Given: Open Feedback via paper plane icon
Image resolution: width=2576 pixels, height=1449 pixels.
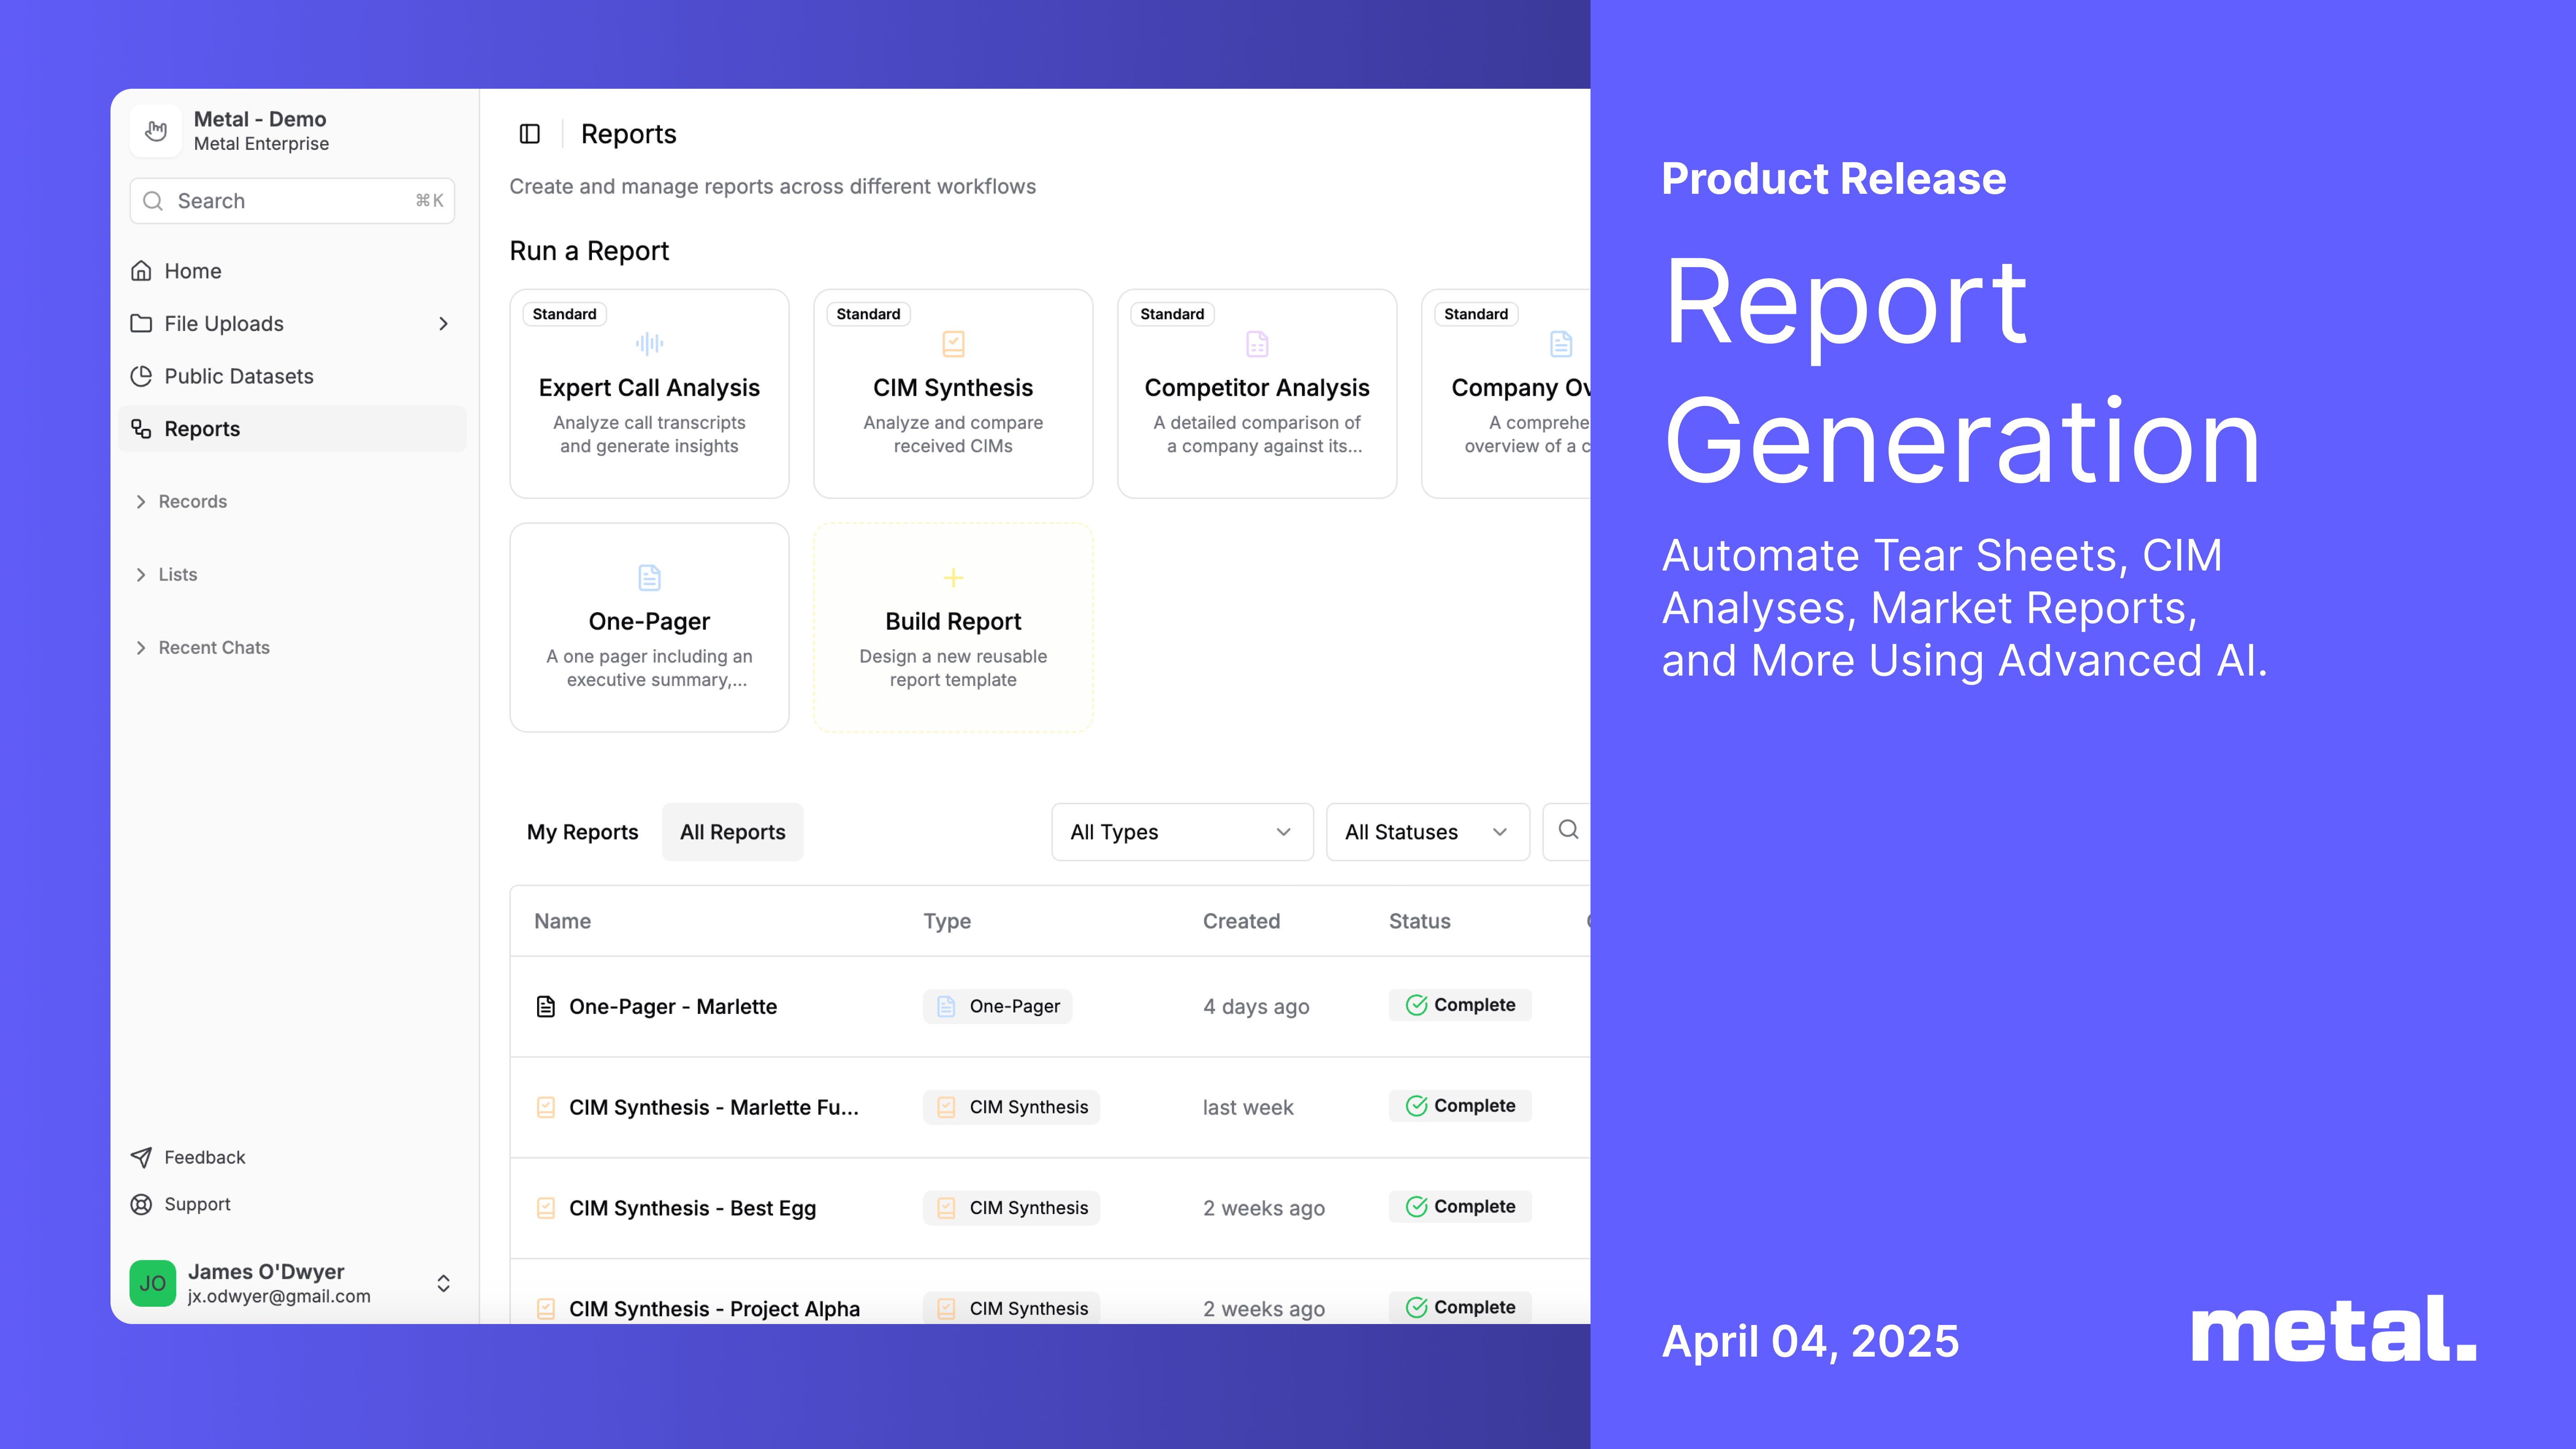Looking at the screenshot, I should (x=141, y=1157).
